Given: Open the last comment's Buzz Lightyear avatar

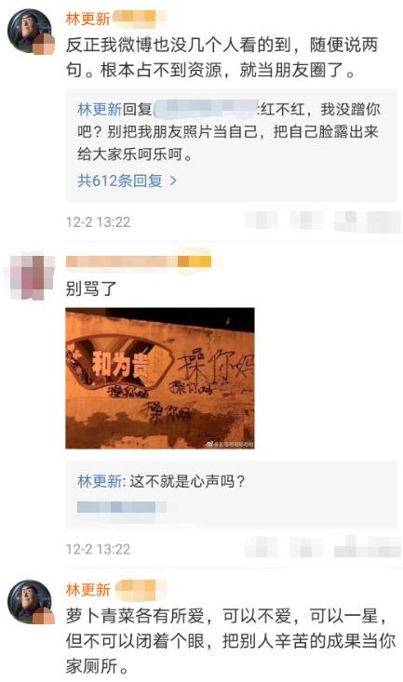Looking at the screenshot, I should [x=30, y=602].
